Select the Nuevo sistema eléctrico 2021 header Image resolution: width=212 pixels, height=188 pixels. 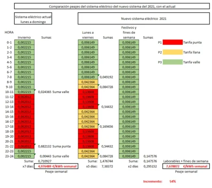tap(144, 18)
